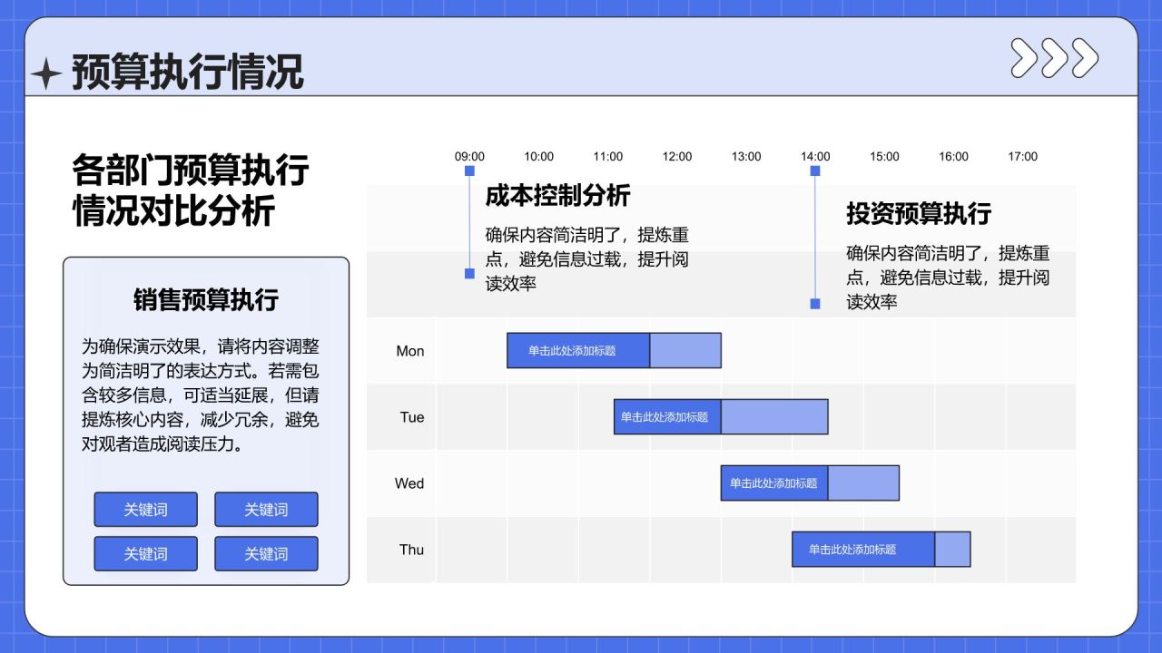
Task: Click the 投资预算执行 section heading
Action: (x=920, y=214)
